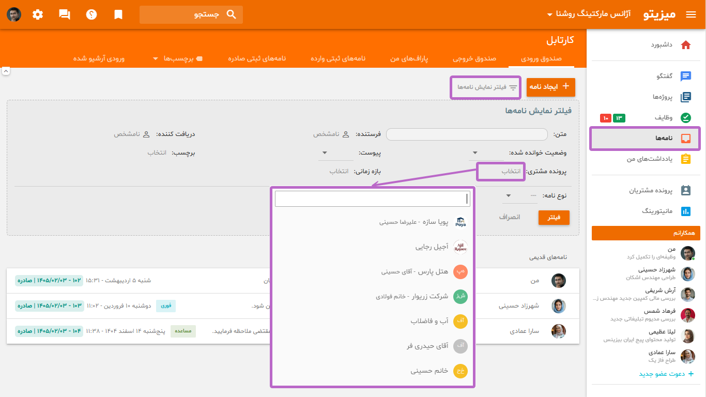Click انصراف to cancel the filter

click(x=510, y=217)
